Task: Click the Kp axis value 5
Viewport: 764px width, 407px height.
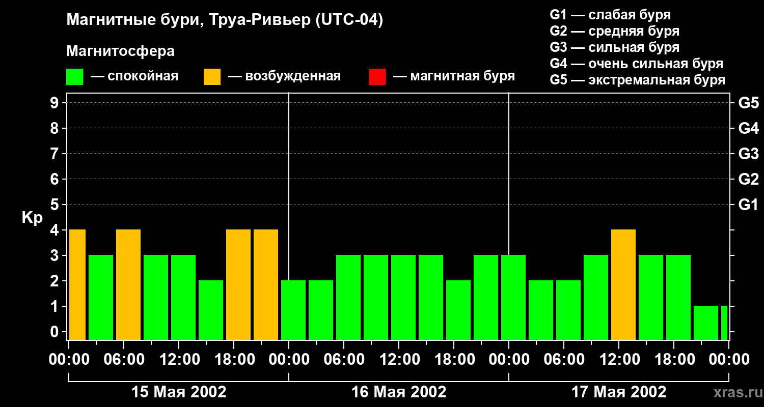Action: [x=56, y=205]
